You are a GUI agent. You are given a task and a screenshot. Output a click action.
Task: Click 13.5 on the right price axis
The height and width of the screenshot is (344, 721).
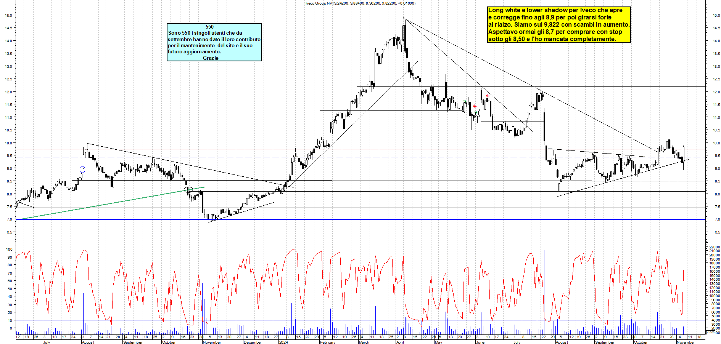[716, 54]
